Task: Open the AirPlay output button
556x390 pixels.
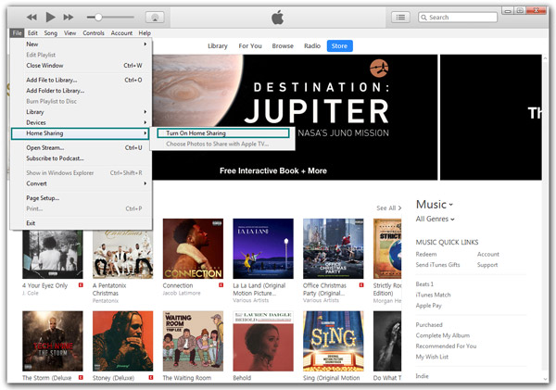Action: pos(155,17)
